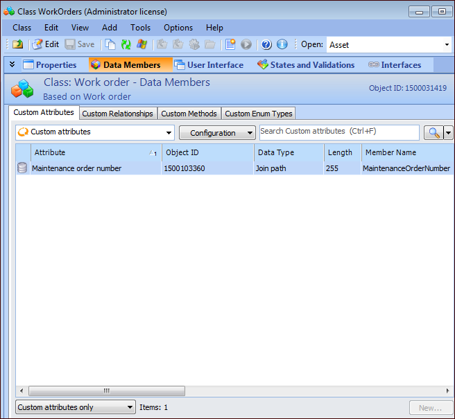Screen dimensions: 455x419
Task: Open the Custom Methods tab
Action: coord(189,114)
